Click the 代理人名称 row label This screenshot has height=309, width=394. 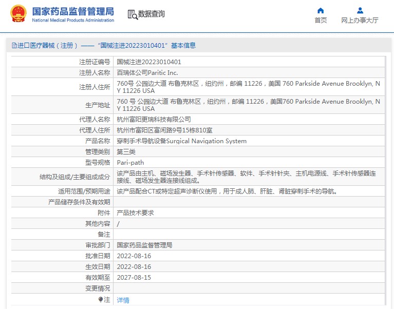pyautogui.click(x=95, y=119)
